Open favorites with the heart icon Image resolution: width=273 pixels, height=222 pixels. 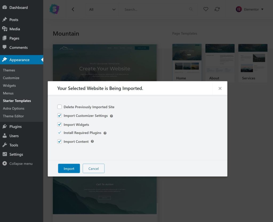click(206, 9)
